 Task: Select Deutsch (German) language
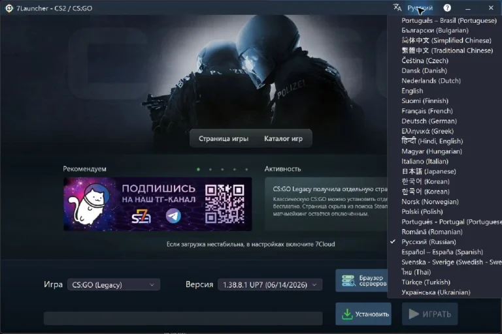429,121
